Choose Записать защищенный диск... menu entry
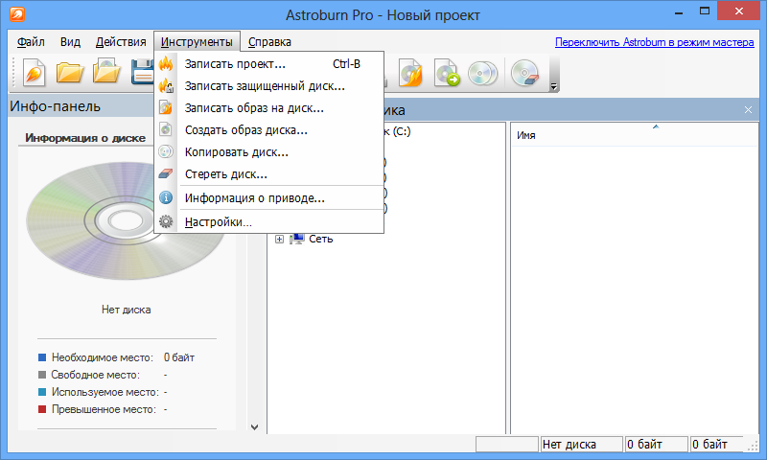 (269, 86)
